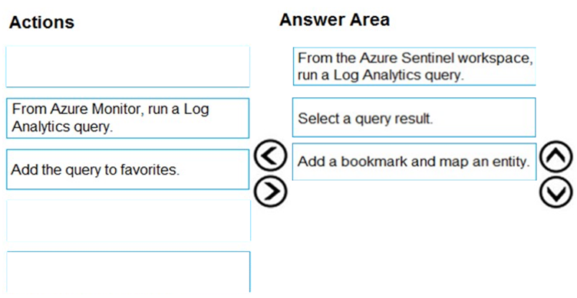577x298 pixels.
Task: Click the right arrow move-to-answer button
Action: point(270,192)
